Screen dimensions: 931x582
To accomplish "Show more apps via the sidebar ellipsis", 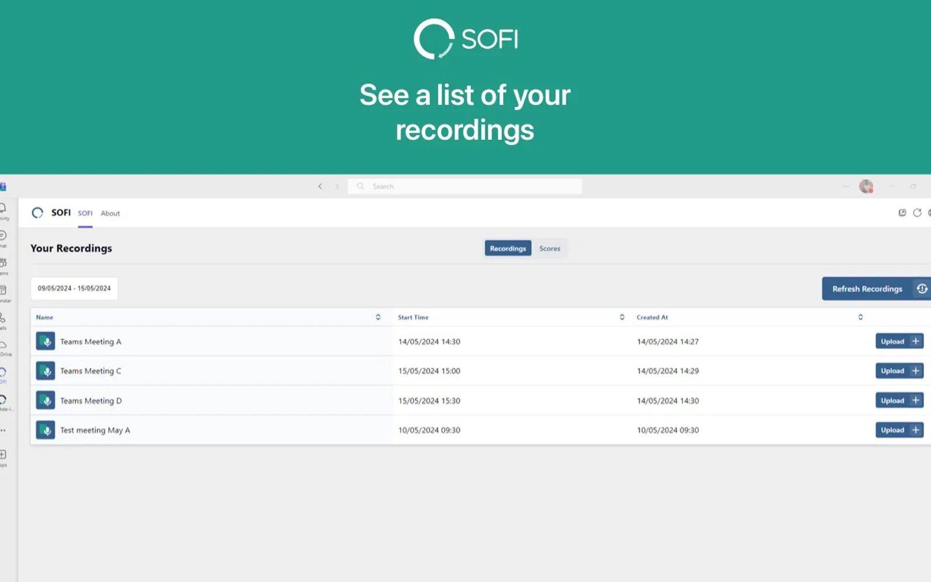I will pos(3,431).
